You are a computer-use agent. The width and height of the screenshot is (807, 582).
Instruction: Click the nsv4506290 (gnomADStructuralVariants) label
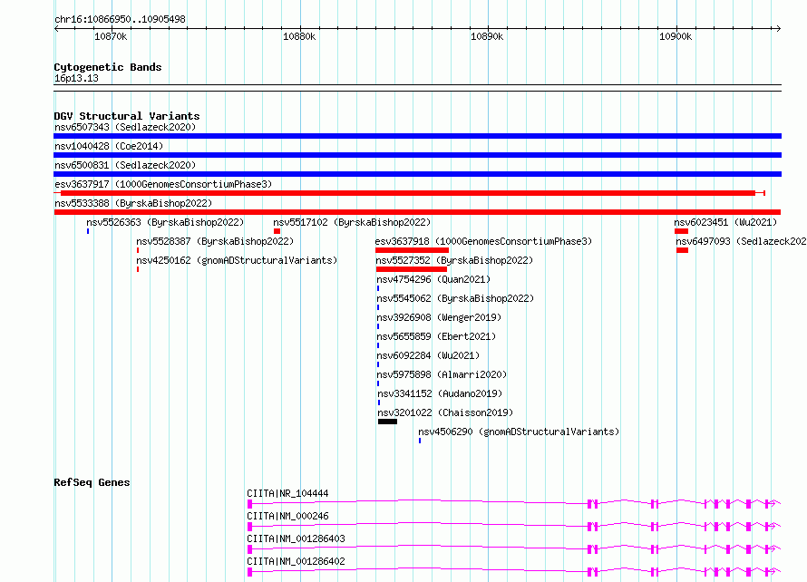coord(519,432)
